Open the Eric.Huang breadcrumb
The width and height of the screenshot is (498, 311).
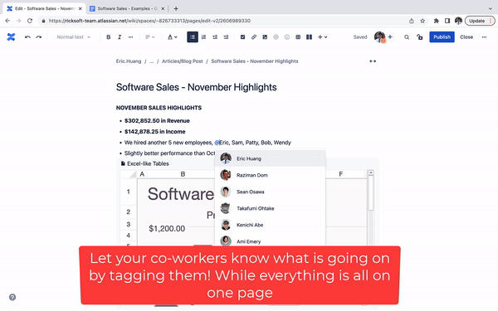[x=129, y=61]
